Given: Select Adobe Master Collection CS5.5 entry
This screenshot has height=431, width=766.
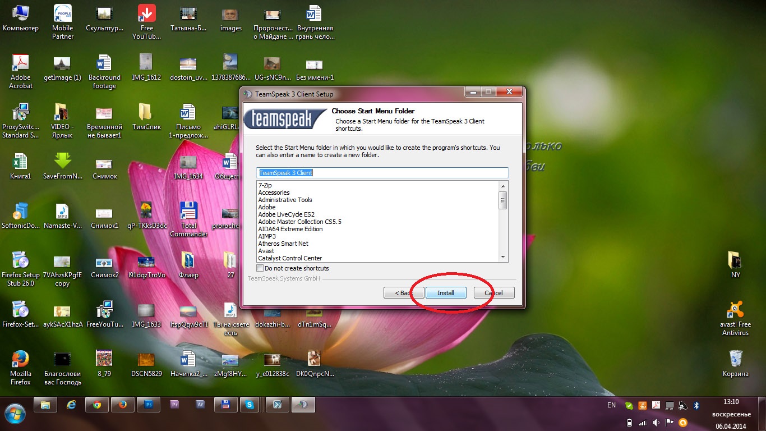Looking at the screenshot, I should 299,222.
